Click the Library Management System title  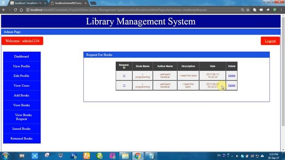pos(141,21)
